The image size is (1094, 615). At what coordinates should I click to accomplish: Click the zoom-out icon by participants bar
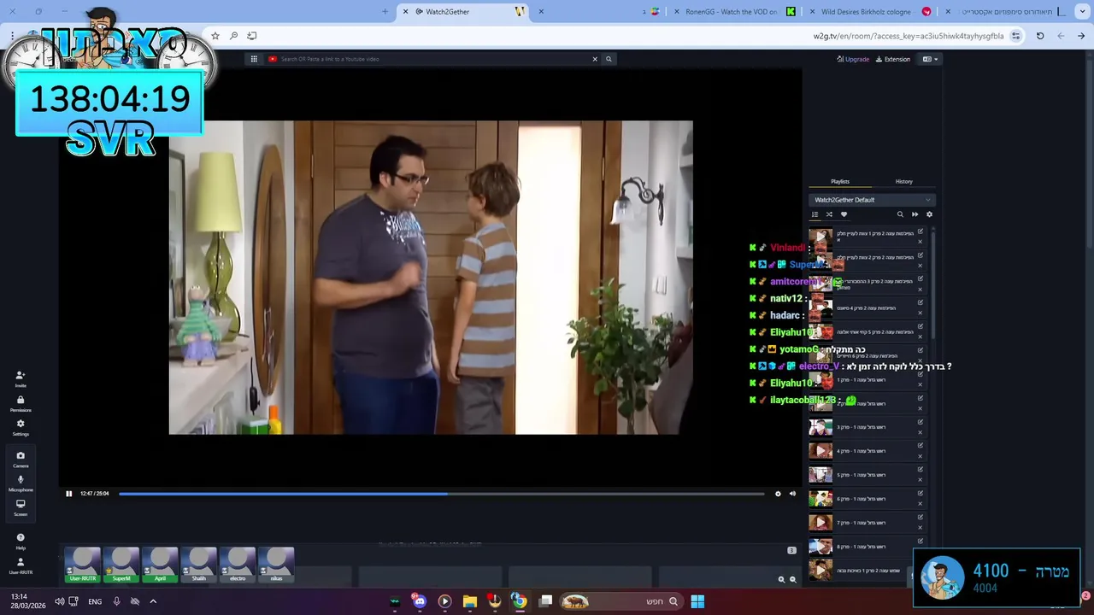792,579
